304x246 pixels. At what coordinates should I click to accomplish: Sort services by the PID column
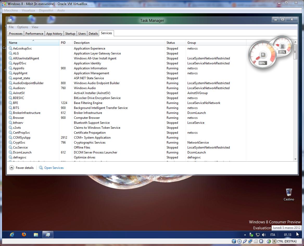tap(66, 42)
